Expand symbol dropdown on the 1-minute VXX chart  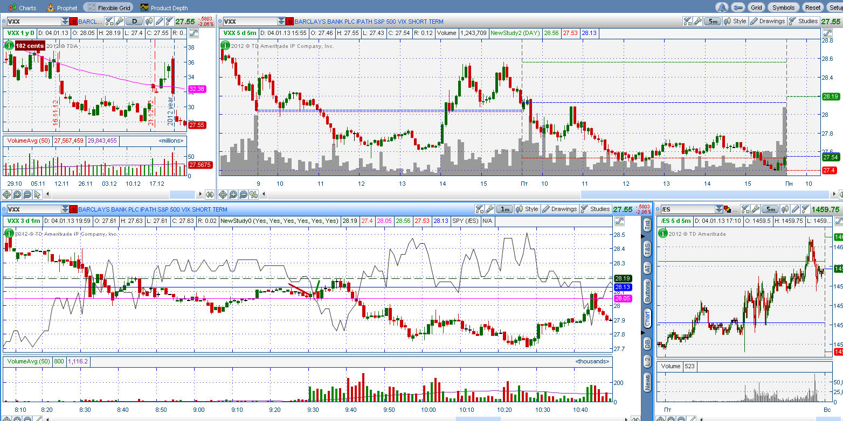tap(65, 209)
